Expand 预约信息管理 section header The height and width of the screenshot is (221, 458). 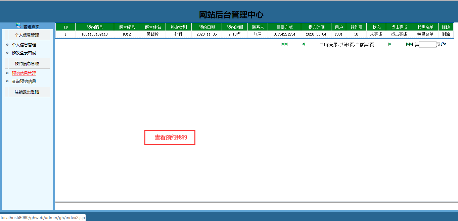tap(27, 63)
